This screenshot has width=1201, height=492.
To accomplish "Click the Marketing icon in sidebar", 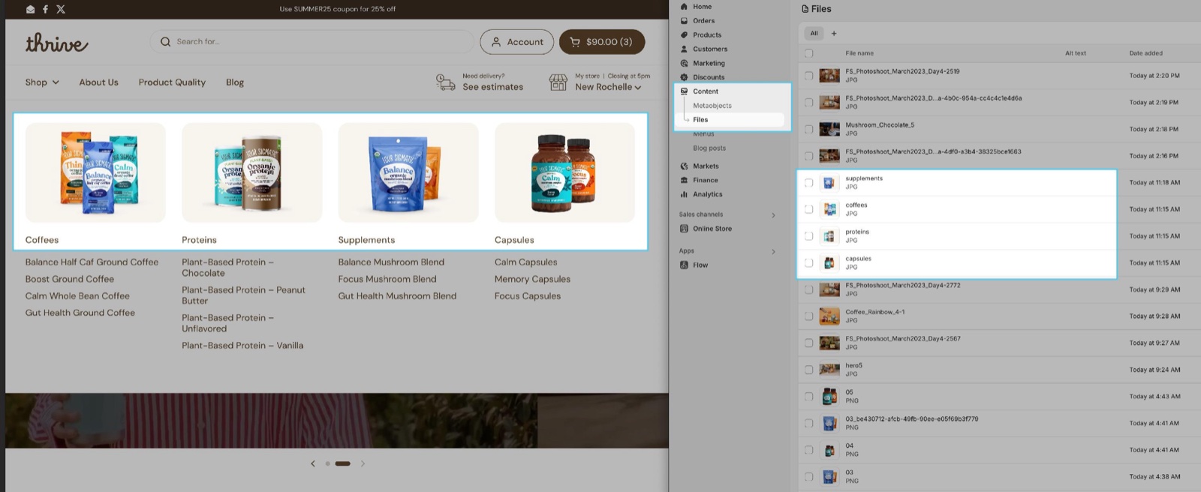I will [x=684, y=63].
